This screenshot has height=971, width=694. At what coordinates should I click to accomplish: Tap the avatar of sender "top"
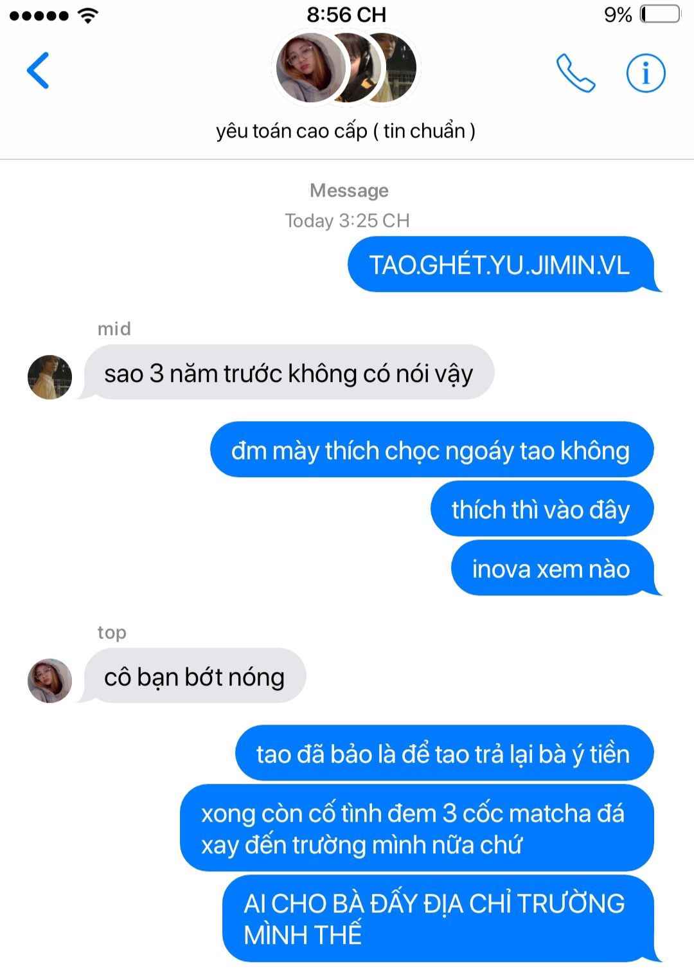[49, 680]
